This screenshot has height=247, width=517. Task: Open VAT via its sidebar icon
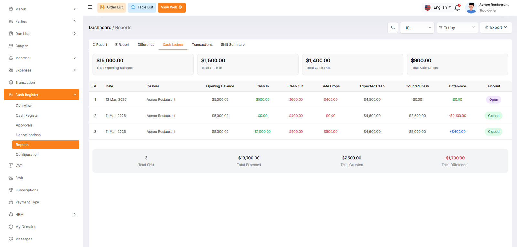[11, 166]
